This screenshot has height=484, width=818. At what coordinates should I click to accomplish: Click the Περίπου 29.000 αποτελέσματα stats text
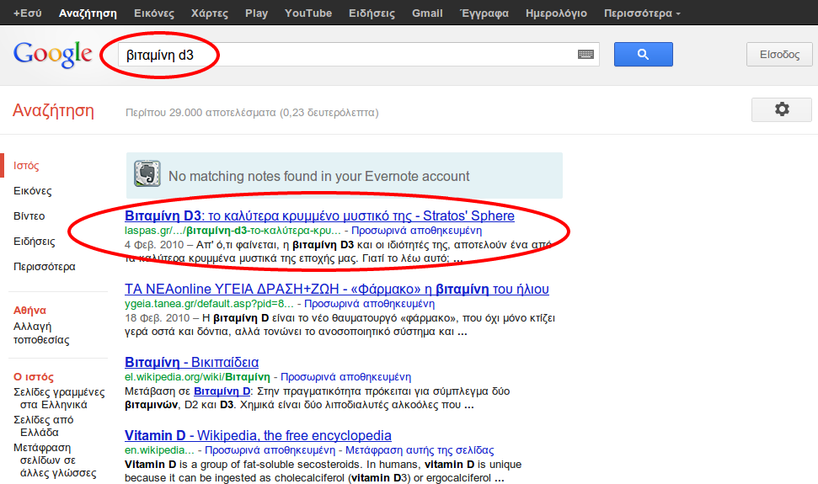click(252, 113)
